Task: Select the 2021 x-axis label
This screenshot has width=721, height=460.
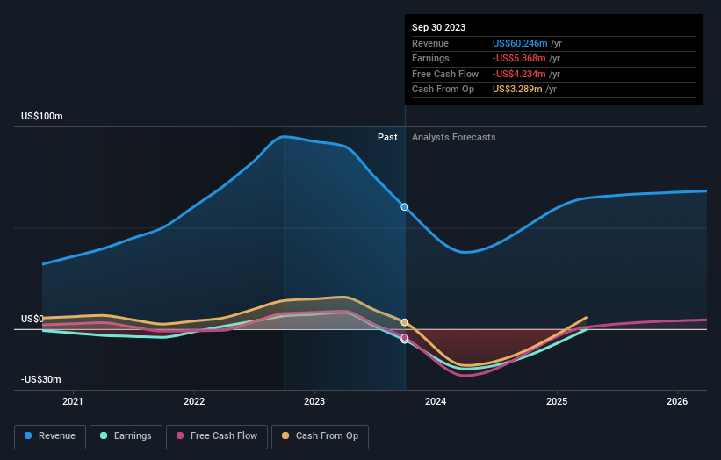Action: (x=73, y=401)
